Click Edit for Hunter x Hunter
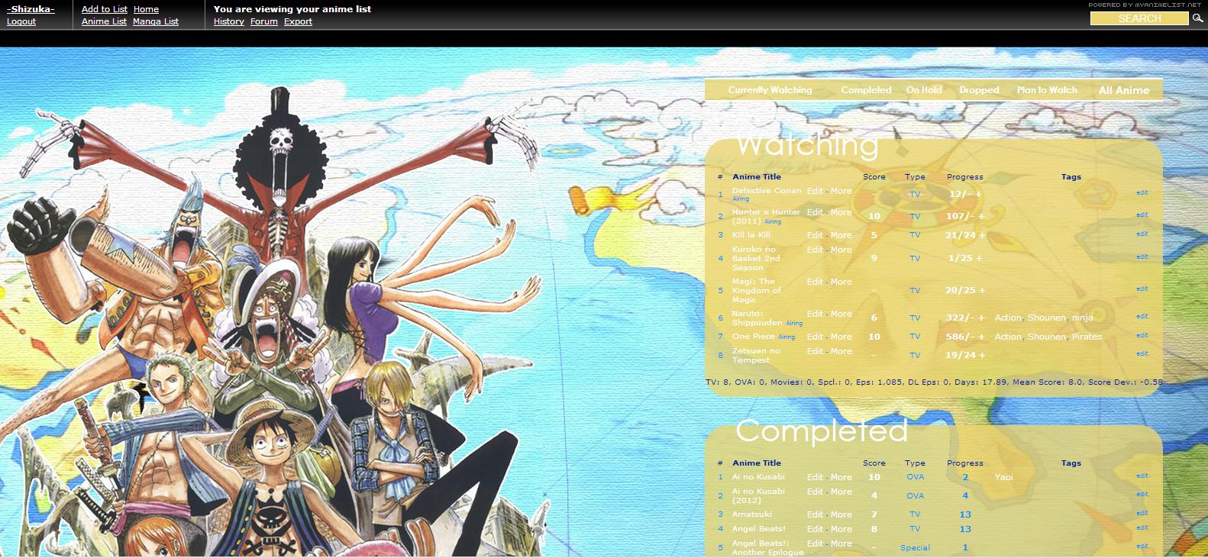Image resolution: width=1208 pixels, height=558 pixels. click(815, 212)
